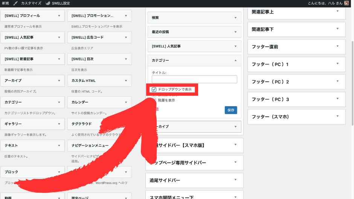Viewport: 354px width, 199px height.
Task: Click the user avatar in admin bar
Action: 346,3
